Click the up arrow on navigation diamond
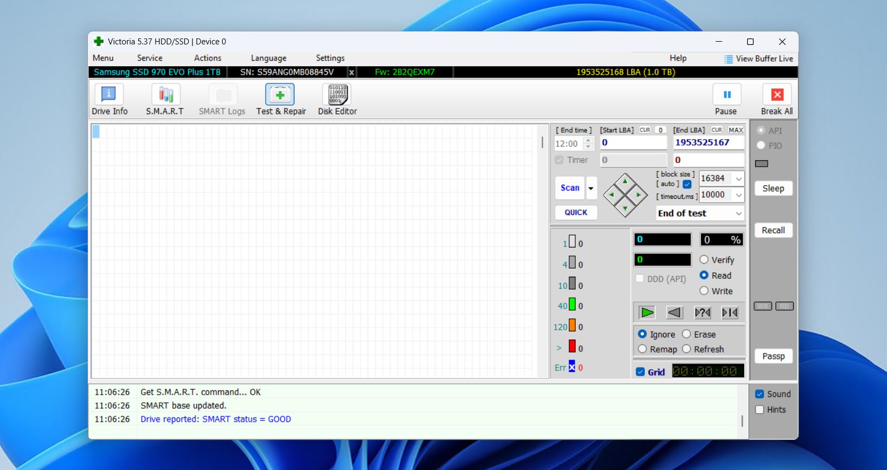Image resolution: width=887 pixels, height=470 pixels. coord(625,182)
